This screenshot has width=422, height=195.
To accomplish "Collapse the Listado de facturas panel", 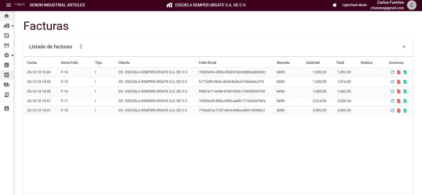I will [404, 47].
